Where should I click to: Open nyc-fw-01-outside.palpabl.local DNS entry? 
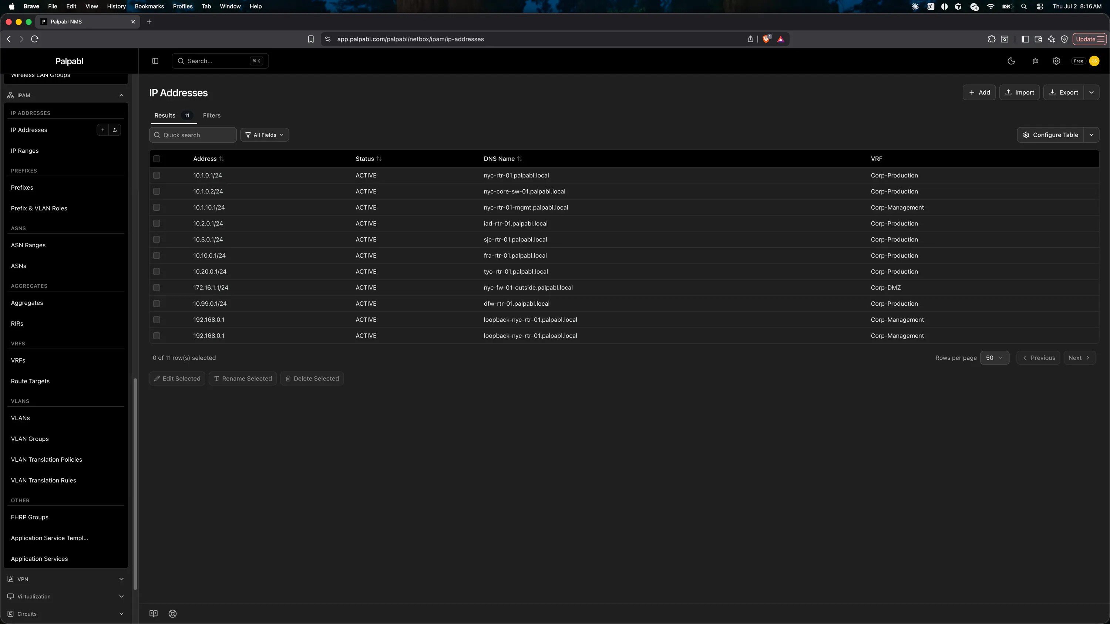coord(528,287)
